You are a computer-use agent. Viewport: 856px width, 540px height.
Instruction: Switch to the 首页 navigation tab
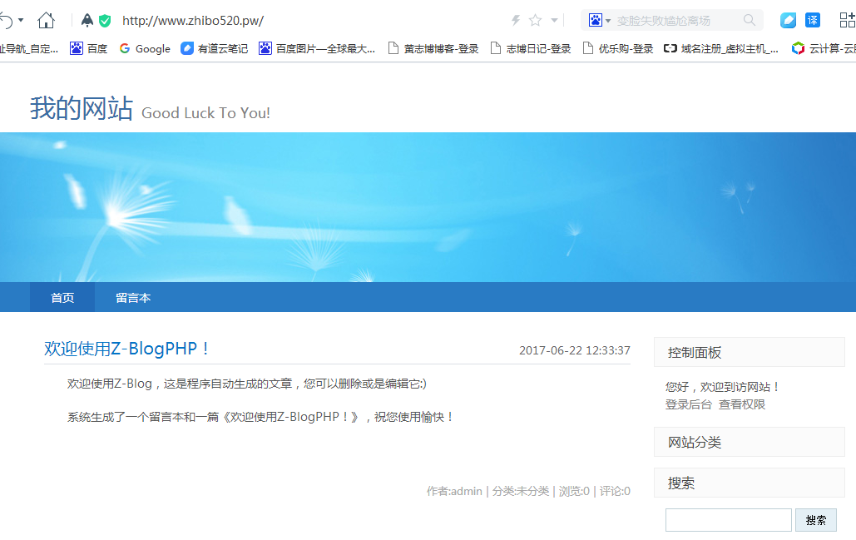pos(62,297)
